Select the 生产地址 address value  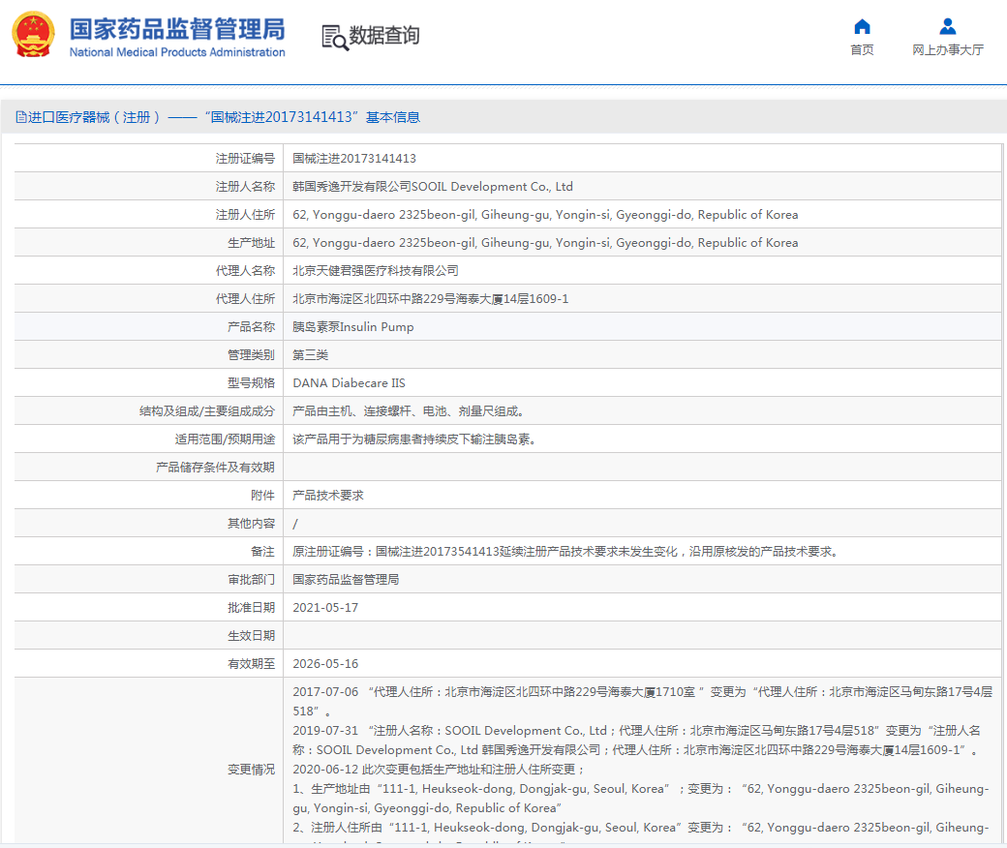(545, 243)
